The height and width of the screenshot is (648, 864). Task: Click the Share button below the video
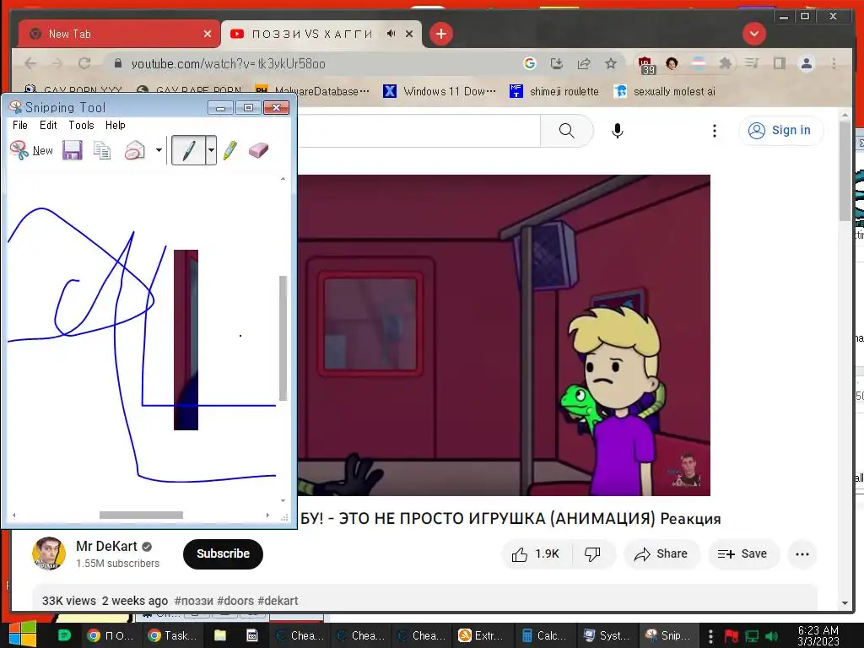pos(661,553)
